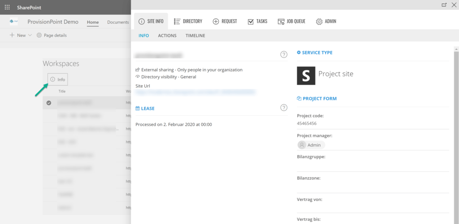The width and height of the screenshot is (459, 224).
Task: Click the Project Form heading
Action: click(x=317, y=98)
